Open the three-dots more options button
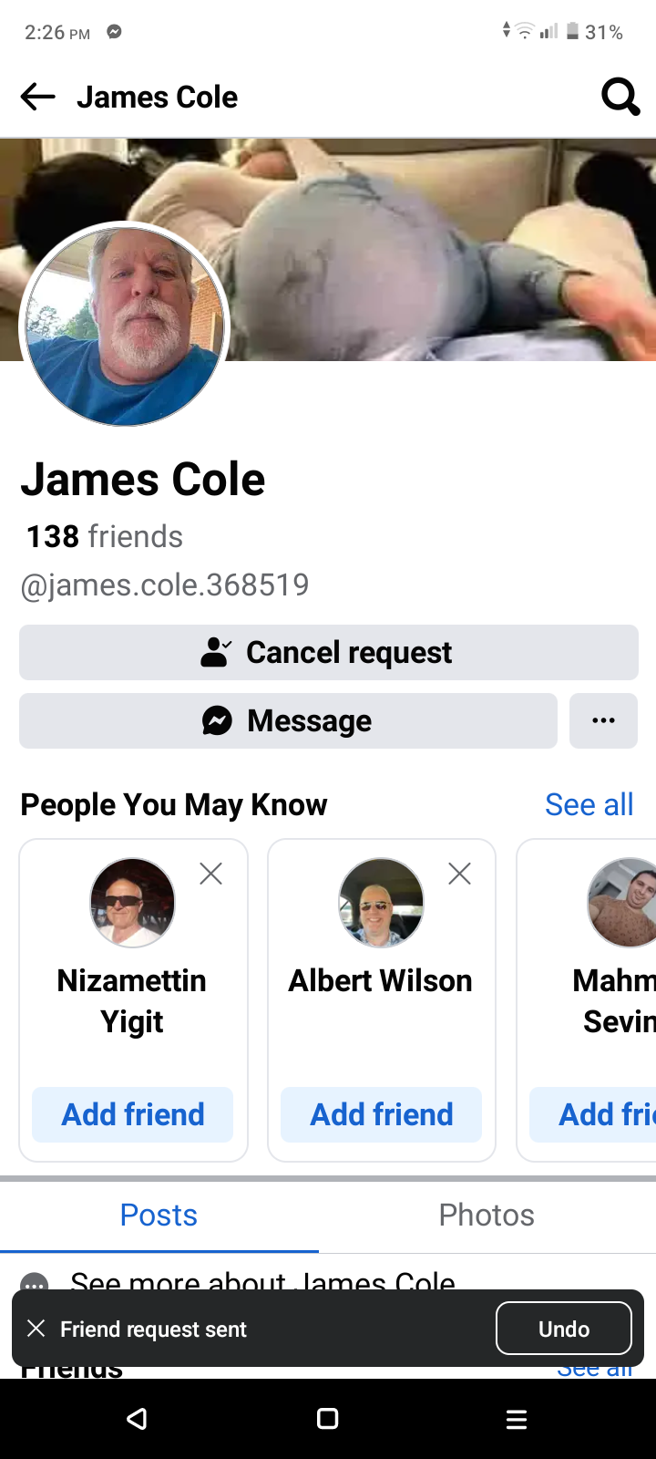The image size is (656, 1459). pyautogui.click(x=603, y=720)
